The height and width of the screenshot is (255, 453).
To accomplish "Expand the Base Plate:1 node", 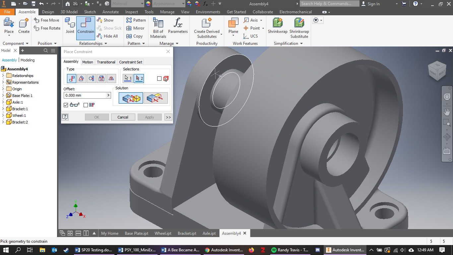I will tap(3, 96).
